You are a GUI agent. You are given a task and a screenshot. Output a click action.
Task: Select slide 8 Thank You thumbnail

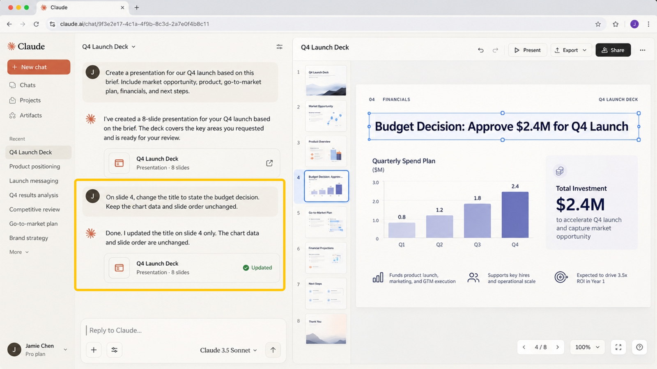326,329
